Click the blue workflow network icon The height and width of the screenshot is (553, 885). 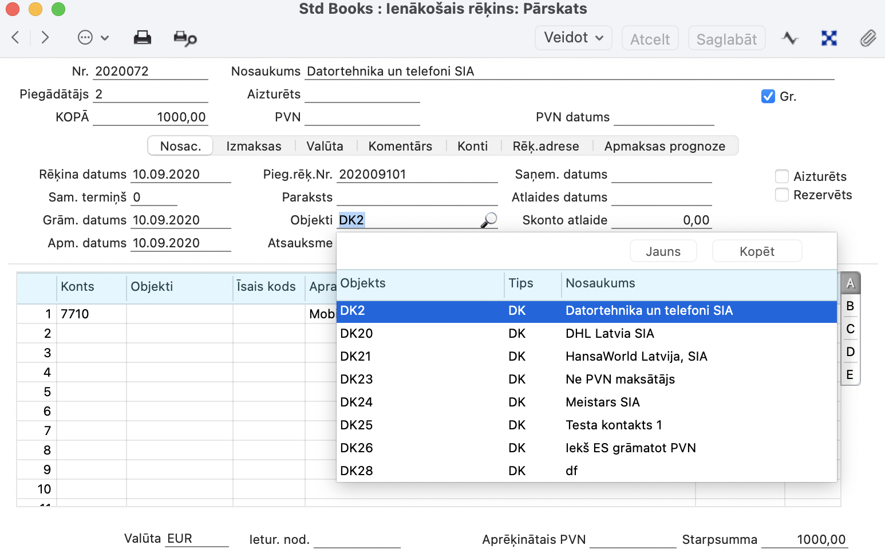(829, 38)
